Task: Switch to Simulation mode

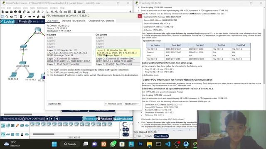Action: coord(123,119)
